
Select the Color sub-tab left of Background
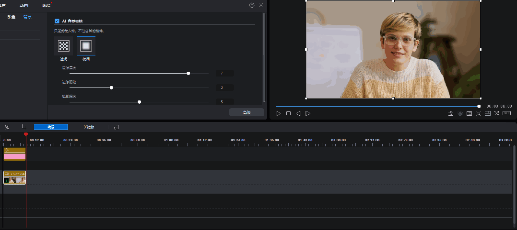tap(11, 17)
